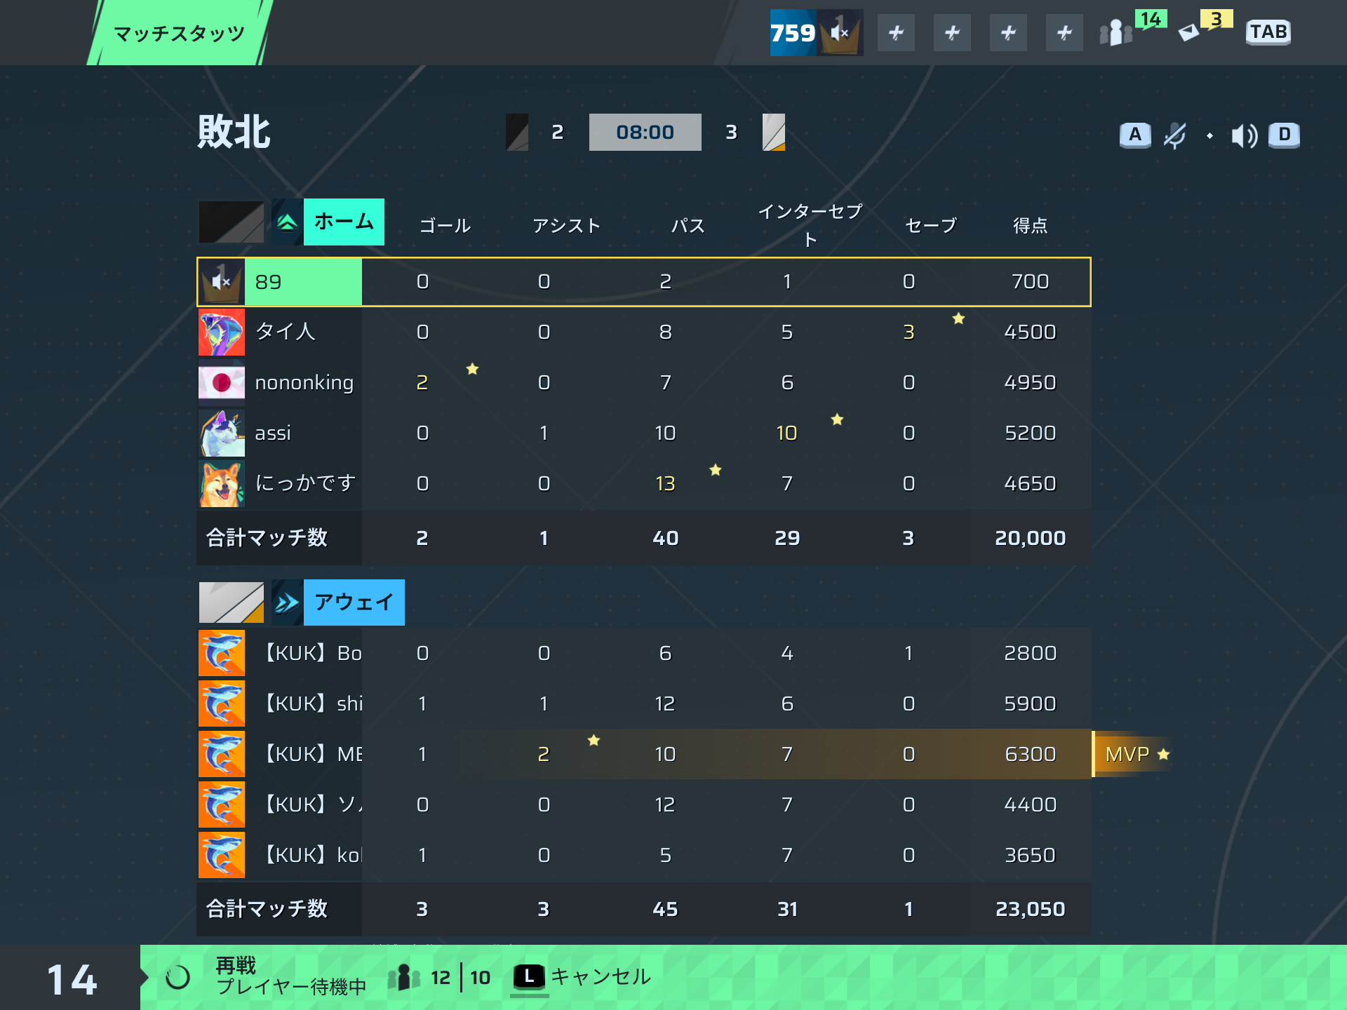The width and height of the screenshot is (1347, 1010).
Task: Click タイ人 player avatar
Action: [222, 332]
